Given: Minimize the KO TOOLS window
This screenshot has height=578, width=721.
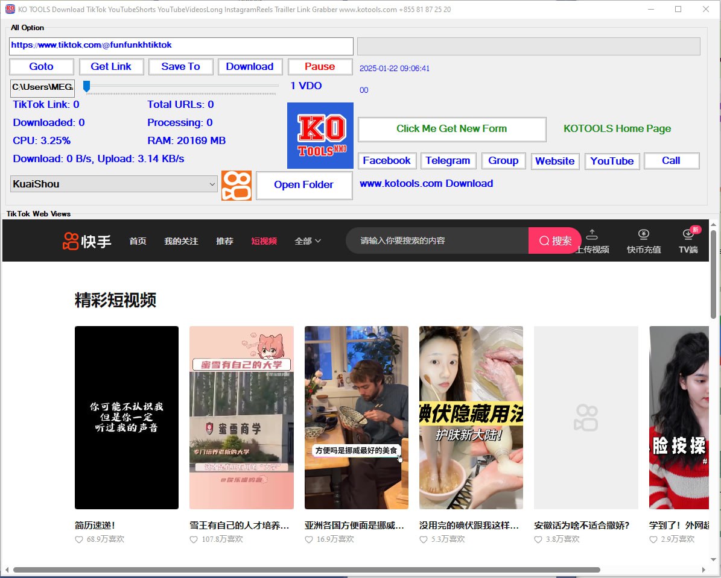Looking at the screenshot, I should (651, 9).
